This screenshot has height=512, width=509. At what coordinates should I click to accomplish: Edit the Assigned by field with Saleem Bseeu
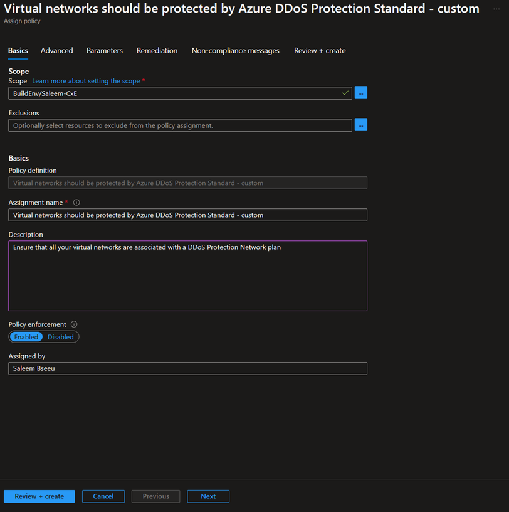(187, 368)
